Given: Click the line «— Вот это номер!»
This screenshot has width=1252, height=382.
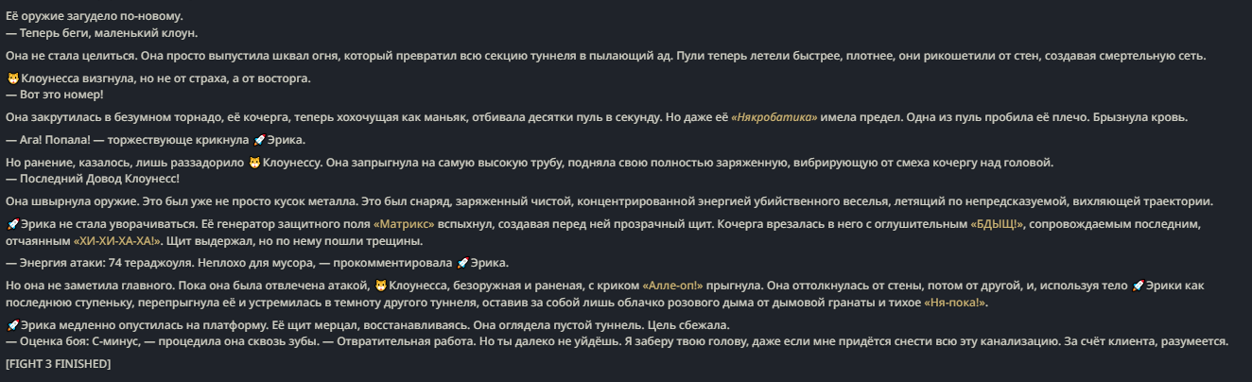Looking at the screenshot, I should (x=55, y=95).
